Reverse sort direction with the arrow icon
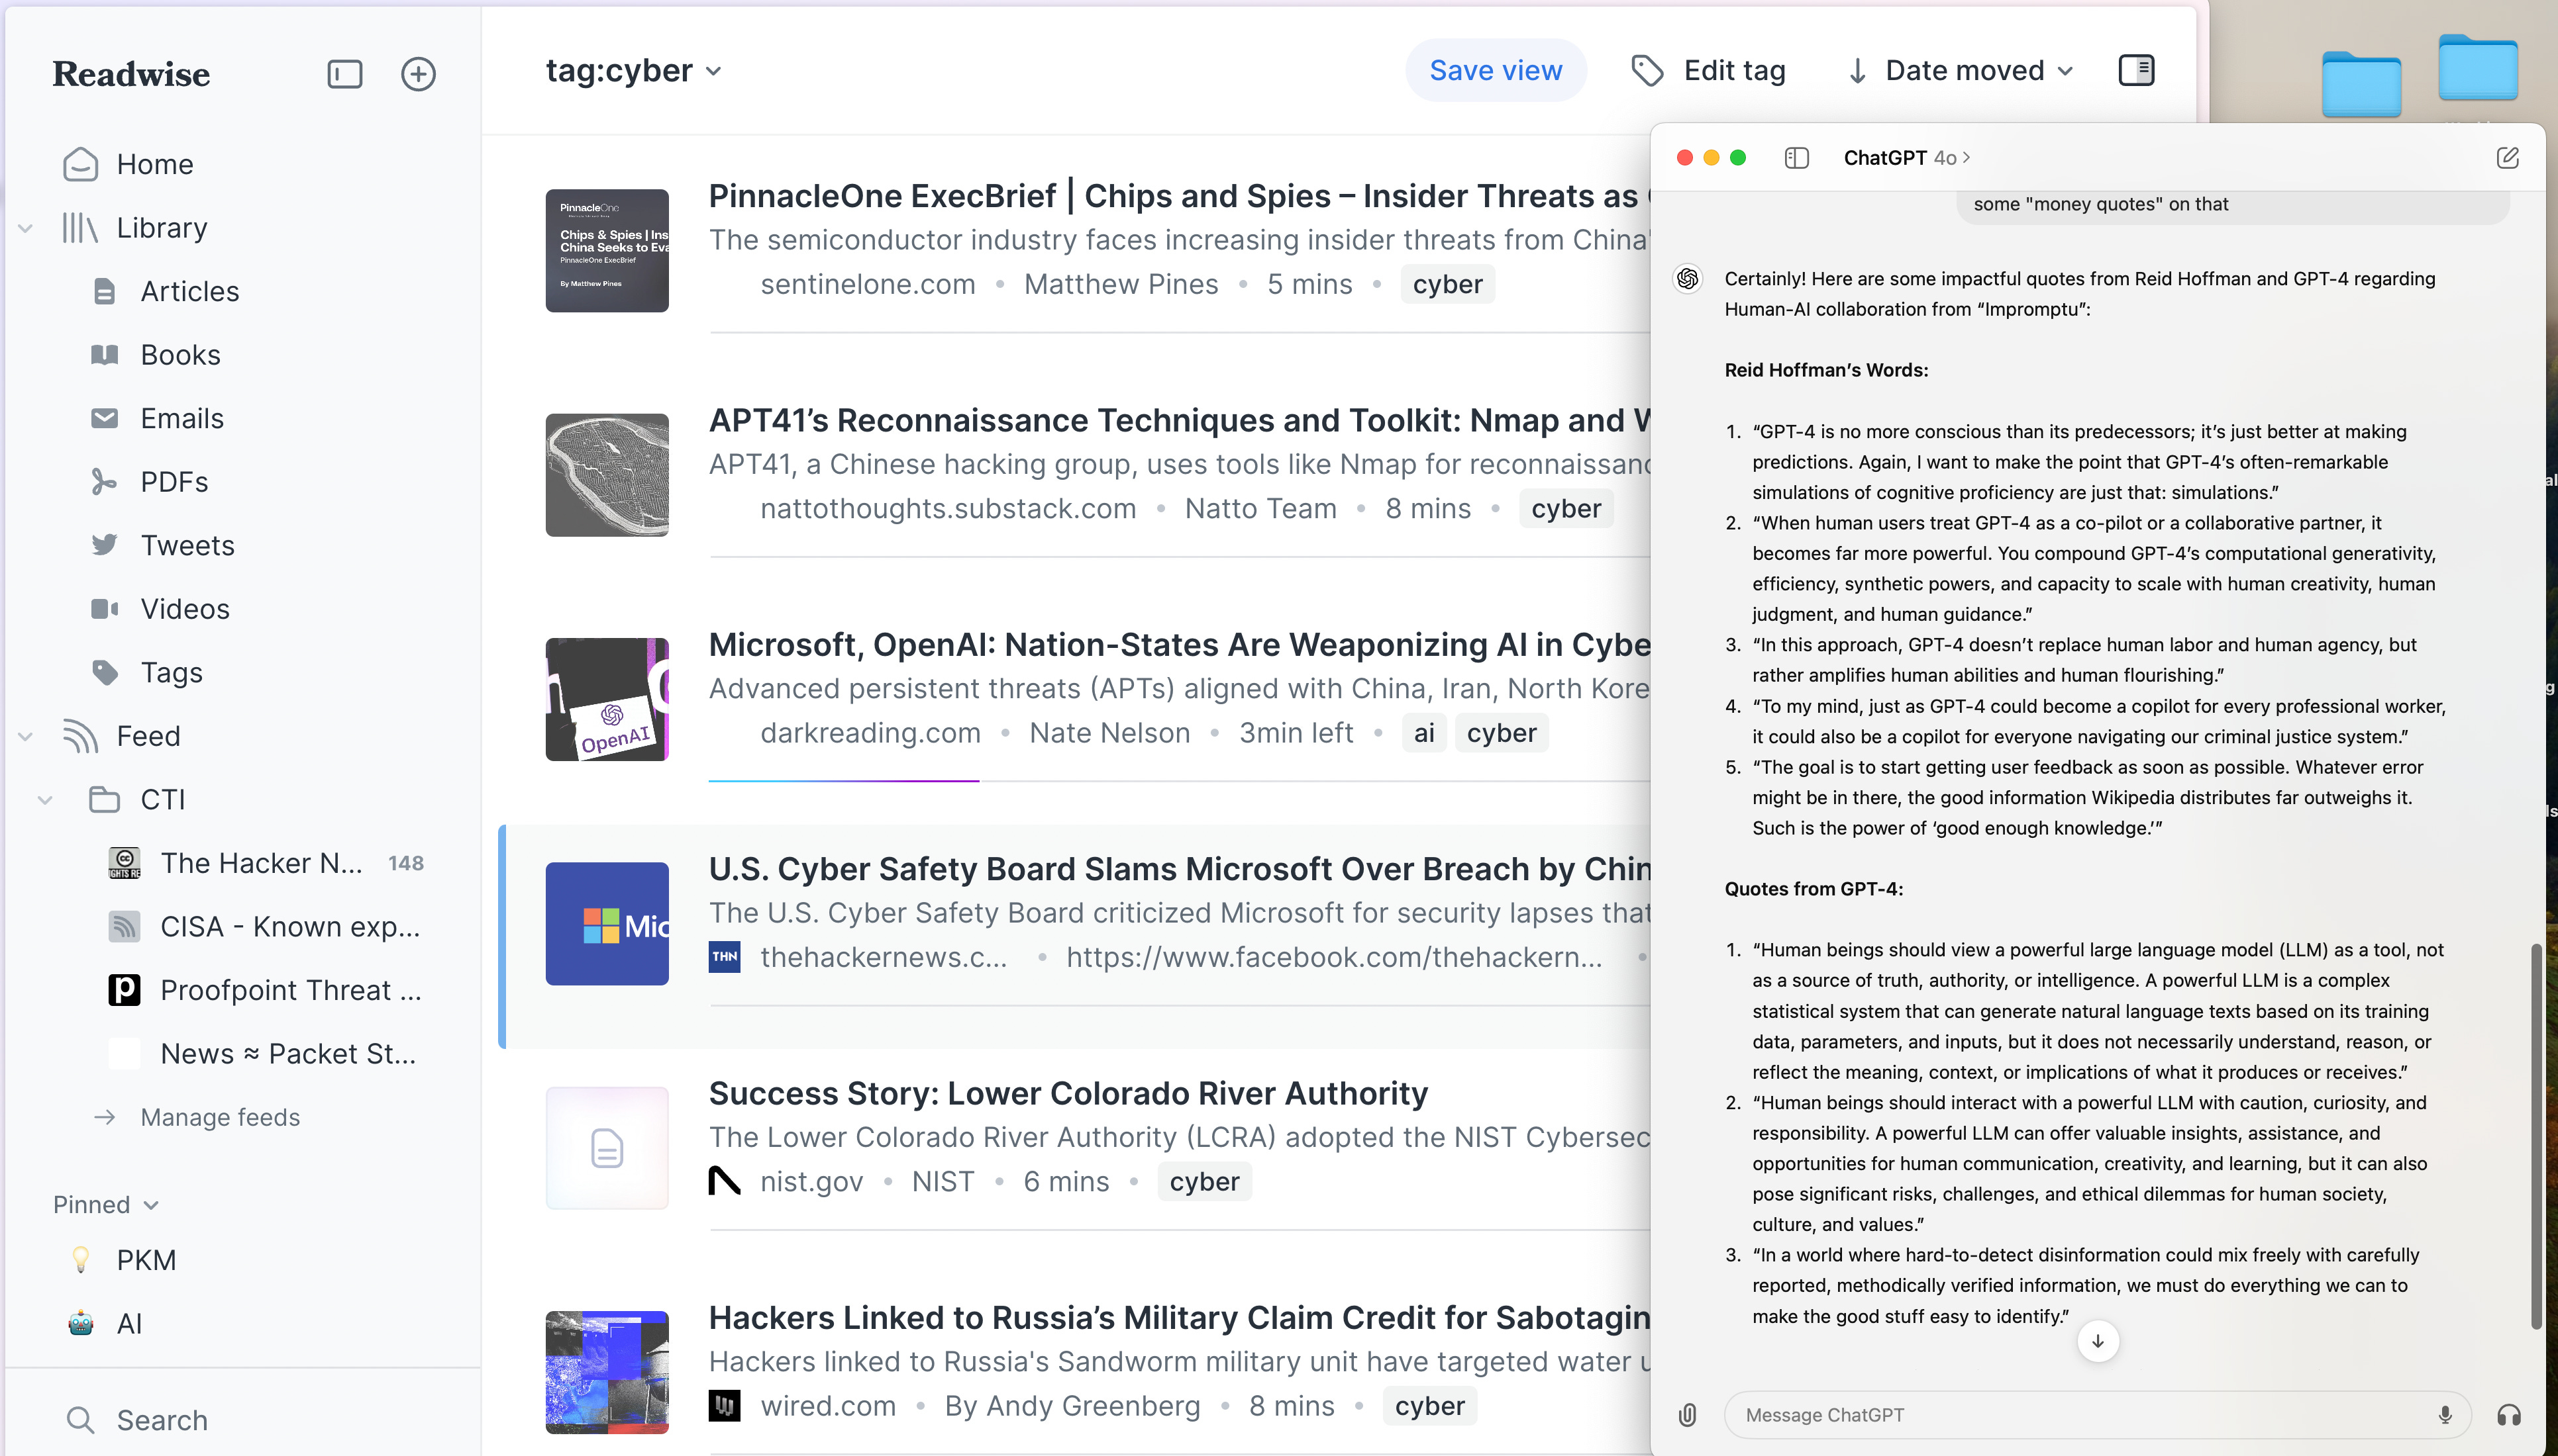The height and width of the screenshot is (1456, 2558). pyautogui.click(x=1857, y=71)
